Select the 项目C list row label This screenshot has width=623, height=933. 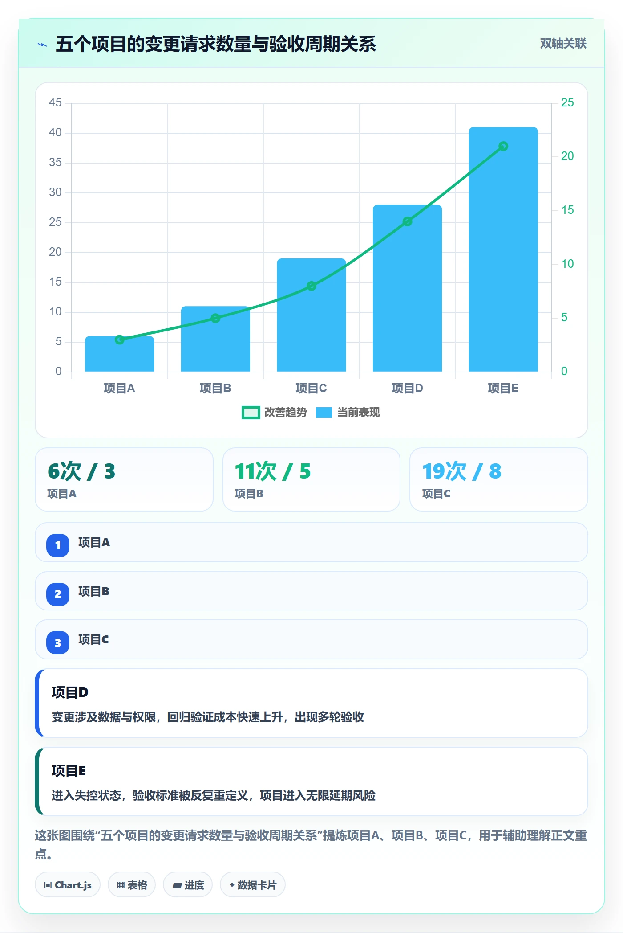pos(93,640)
